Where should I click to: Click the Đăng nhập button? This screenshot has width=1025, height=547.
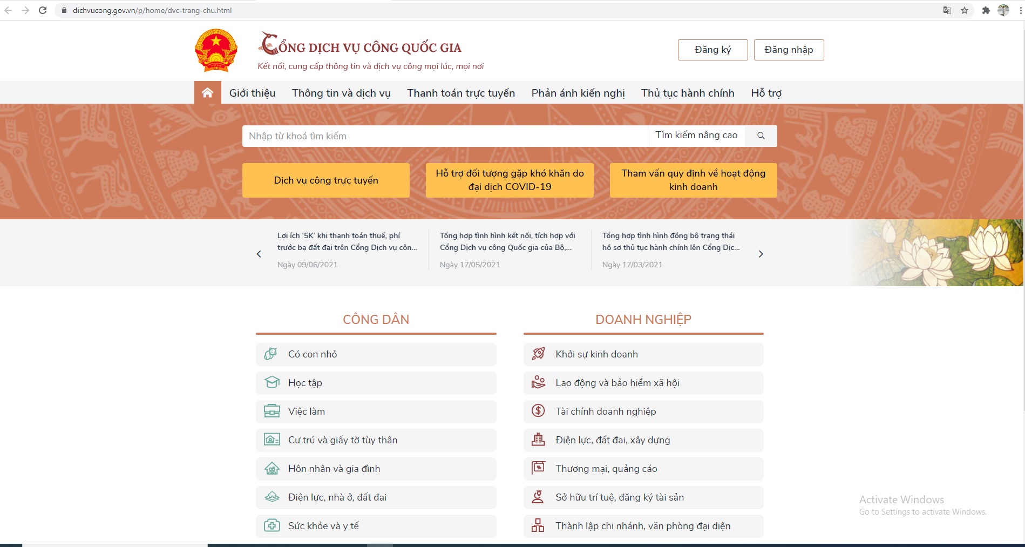[789, 50]
